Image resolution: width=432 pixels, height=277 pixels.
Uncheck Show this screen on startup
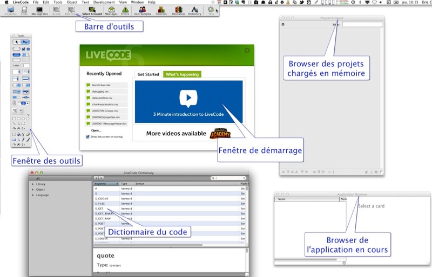pyautogui.click(x=88, y=137)
